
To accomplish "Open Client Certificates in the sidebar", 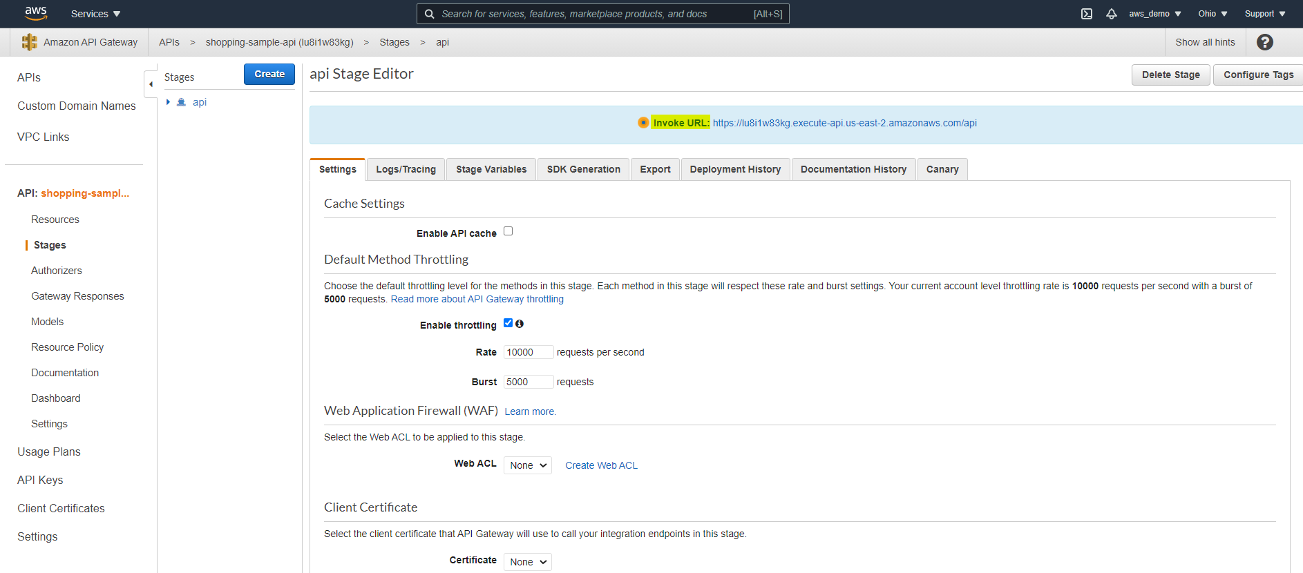I will tap(61, 508).
